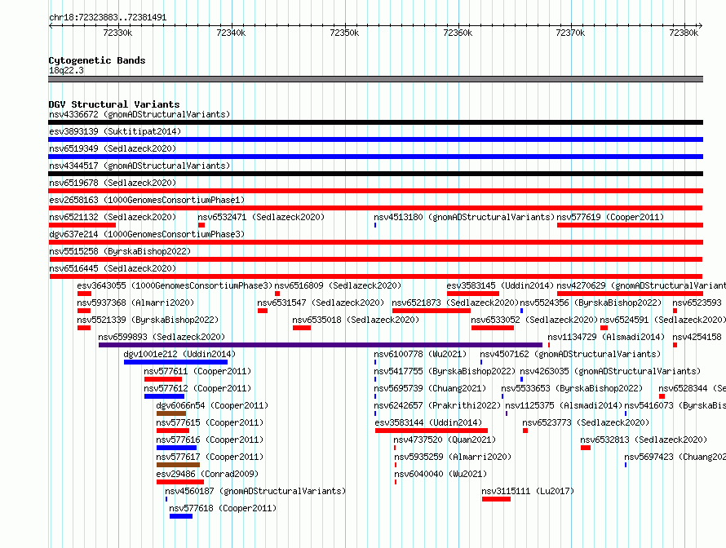Viewport: 726px width, 548px height.
Task: Click the red bar under nsv3115111 Lu2017
Action: 496,499
